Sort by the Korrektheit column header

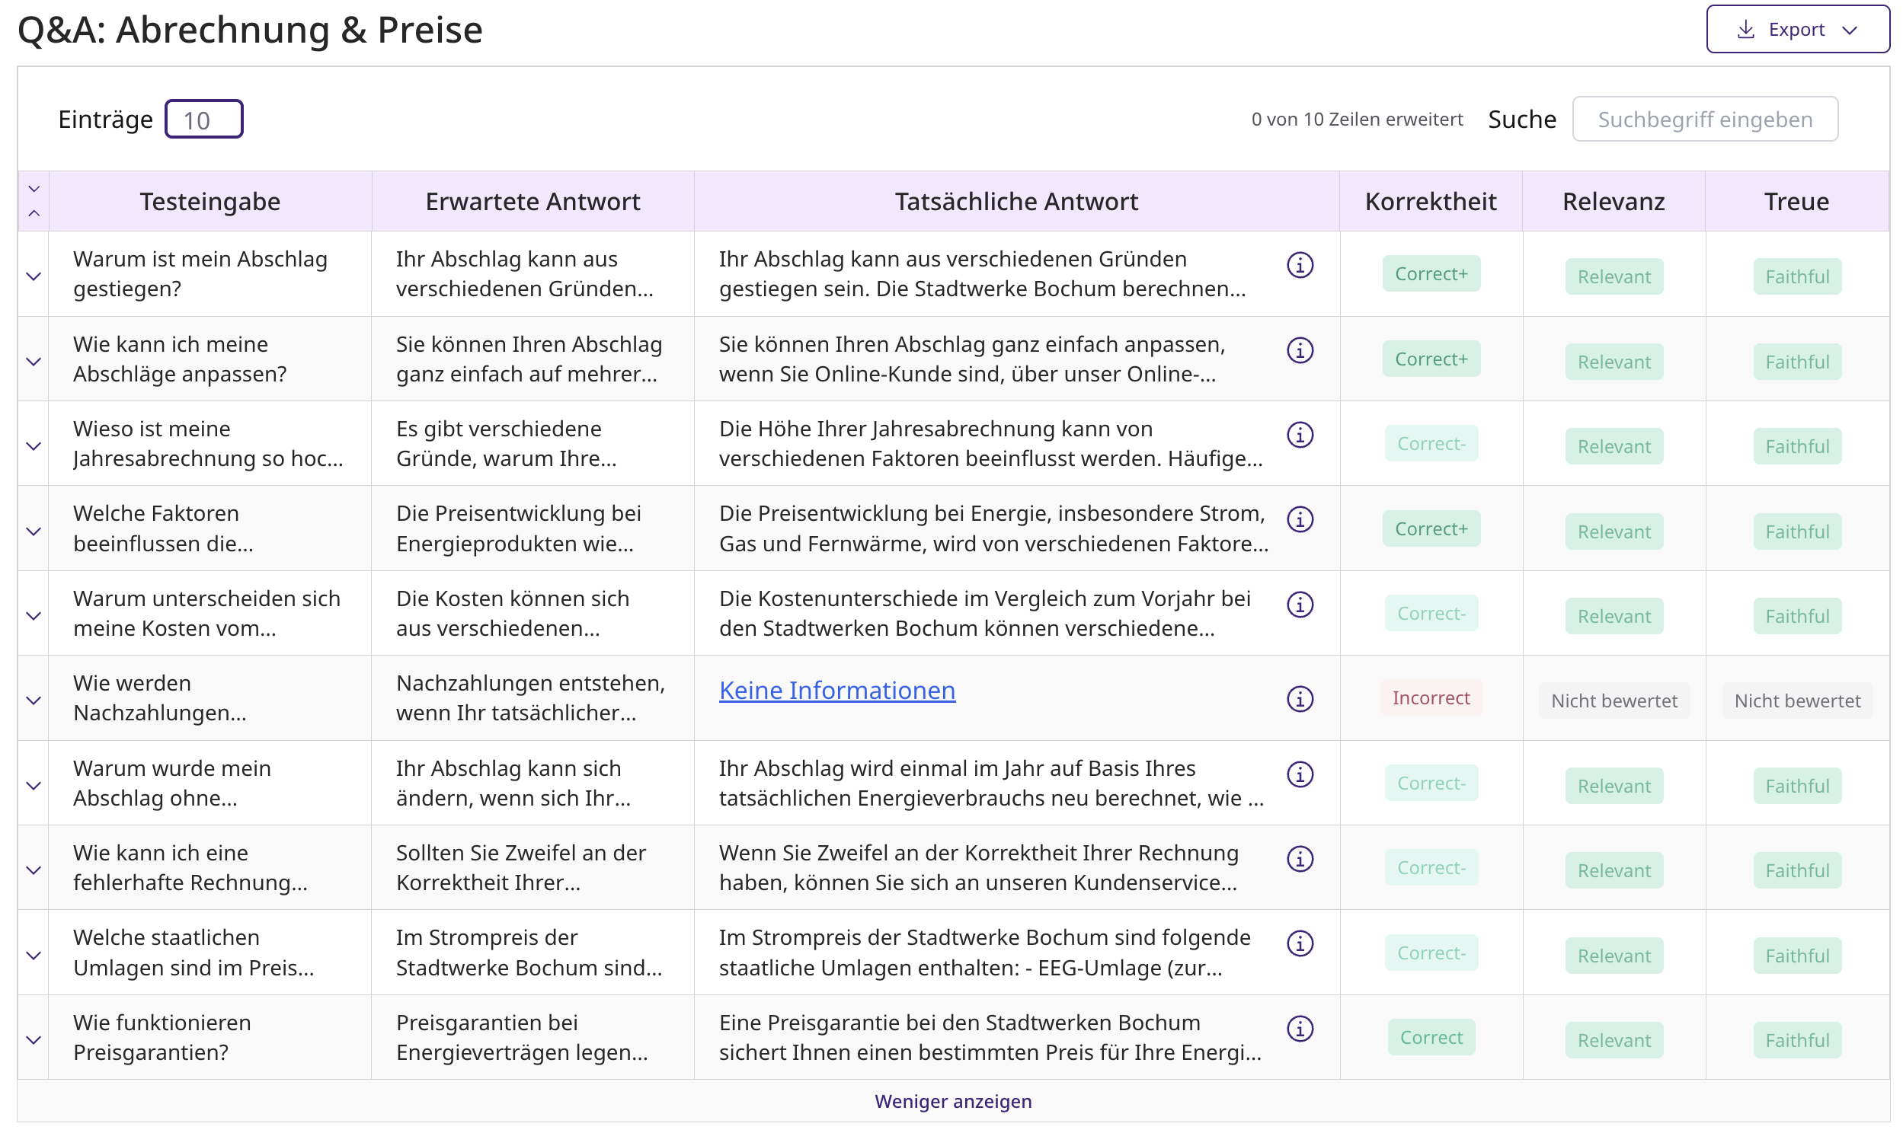pos(1431,202)
